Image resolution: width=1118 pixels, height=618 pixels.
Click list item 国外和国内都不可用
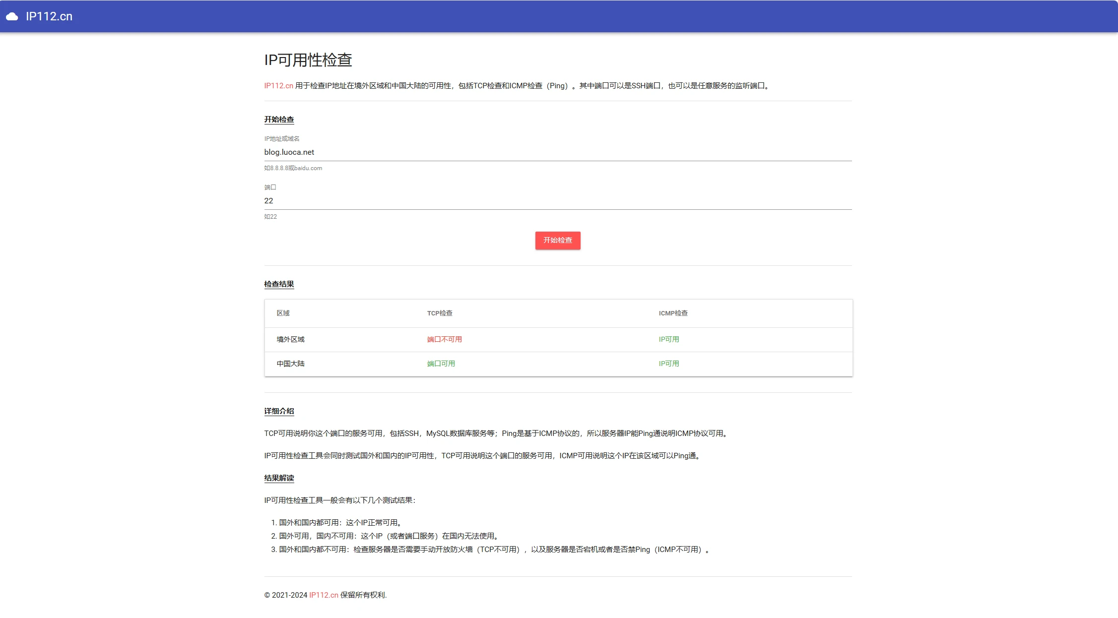(495, 550)
